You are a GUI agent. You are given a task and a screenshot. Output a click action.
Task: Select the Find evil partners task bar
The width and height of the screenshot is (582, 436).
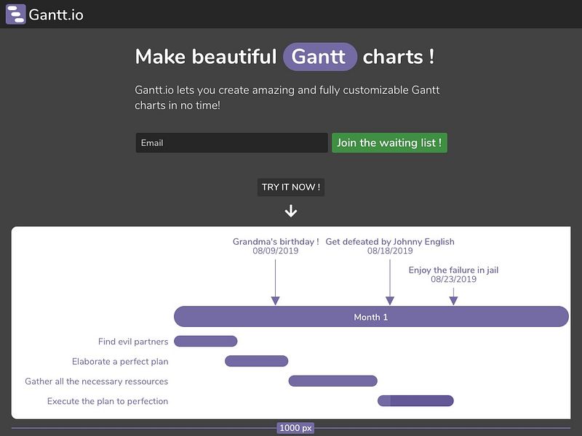pyautogui.click(x=206, y=341)
